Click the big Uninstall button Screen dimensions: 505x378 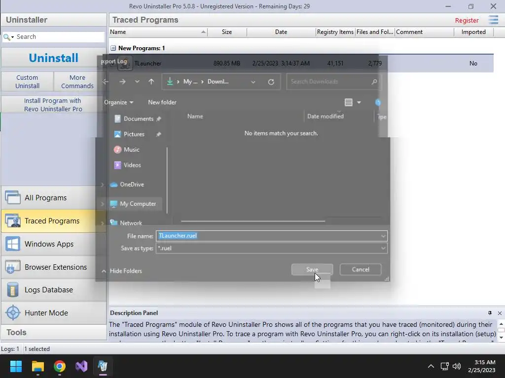[x=53, y=58]
